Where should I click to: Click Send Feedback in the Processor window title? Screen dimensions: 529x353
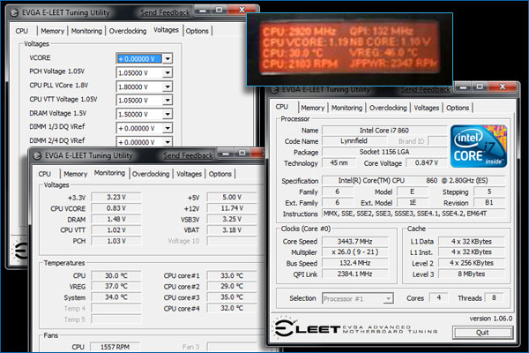click(426, 89)
